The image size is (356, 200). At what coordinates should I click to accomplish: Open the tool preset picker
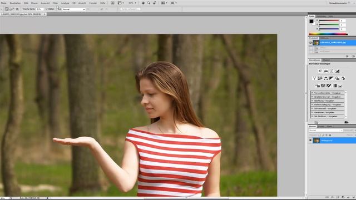pyautogui.click(x=1, y=9)
